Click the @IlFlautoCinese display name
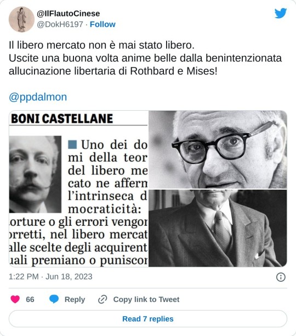 tap(69, 14)
